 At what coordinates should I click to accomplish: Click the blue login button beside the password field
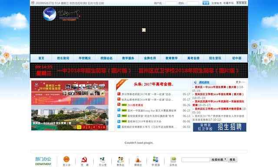(x=206, y=3)
